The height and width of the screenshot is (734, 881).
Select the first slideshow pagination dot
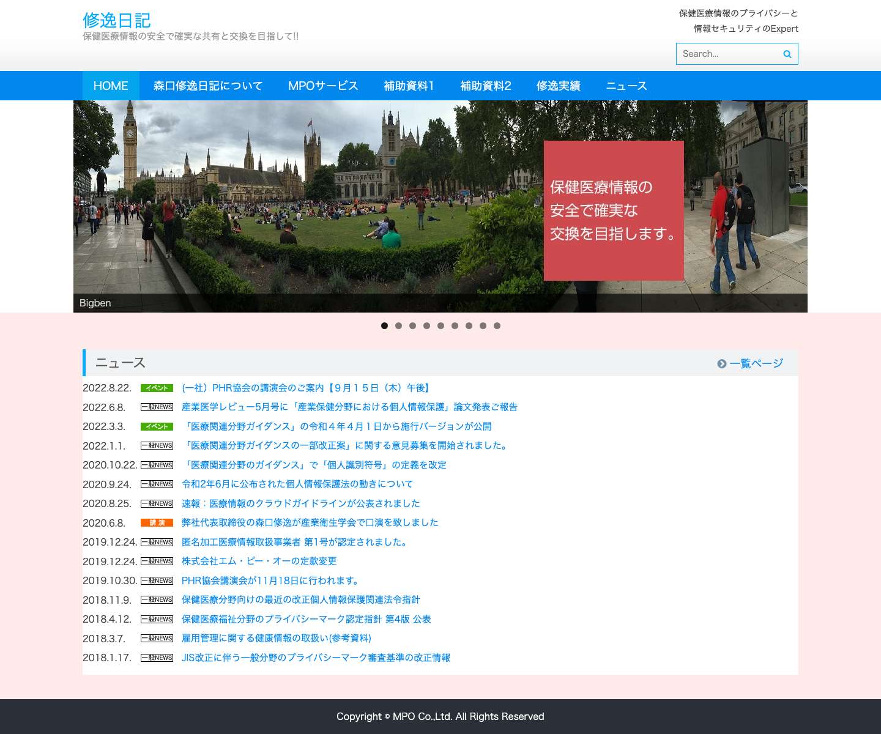coord(384,326)
